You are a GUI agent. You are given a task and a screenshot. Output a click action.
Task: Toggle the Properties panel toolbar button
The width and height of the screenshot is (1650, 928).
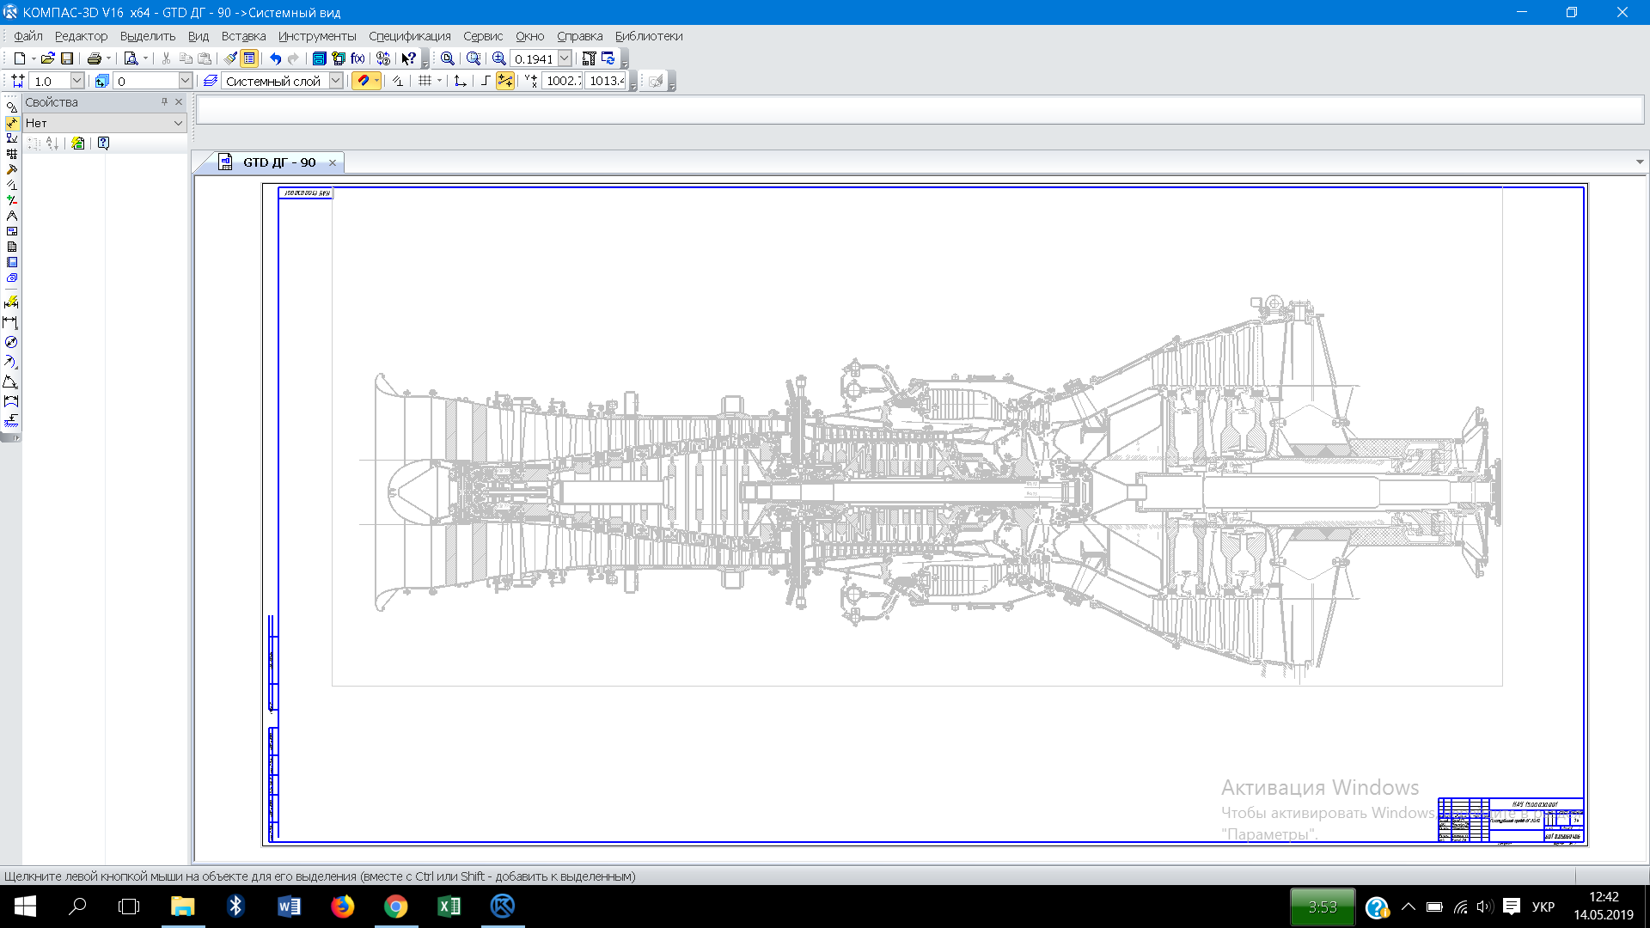point(249,58)
